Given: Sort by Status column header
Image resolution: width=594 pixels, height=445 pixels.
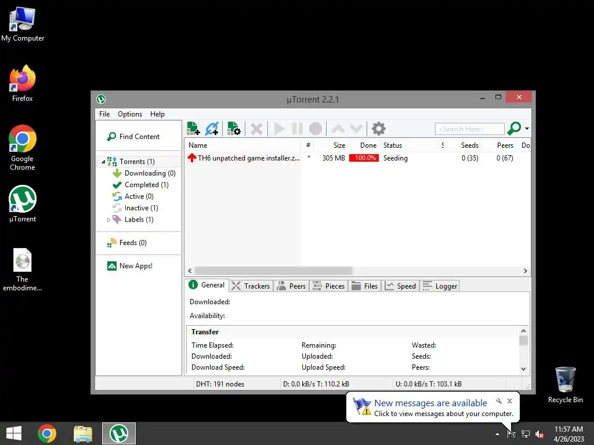Looking at the screenshot, I should pos(409,145).
